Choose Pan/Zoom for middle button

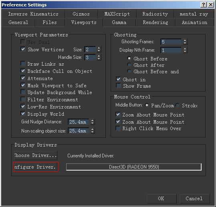click(x=147, y=105)
